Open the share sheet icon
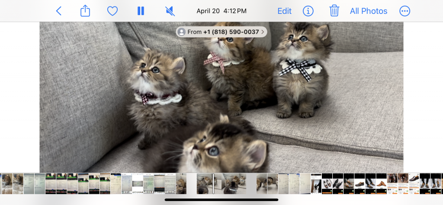This screenshot has width=443, height=205. [85, 11]
